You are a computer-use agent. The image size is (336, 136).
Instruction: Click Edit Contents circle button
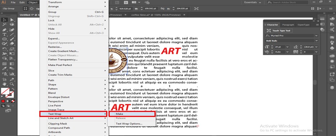(32, 9)
